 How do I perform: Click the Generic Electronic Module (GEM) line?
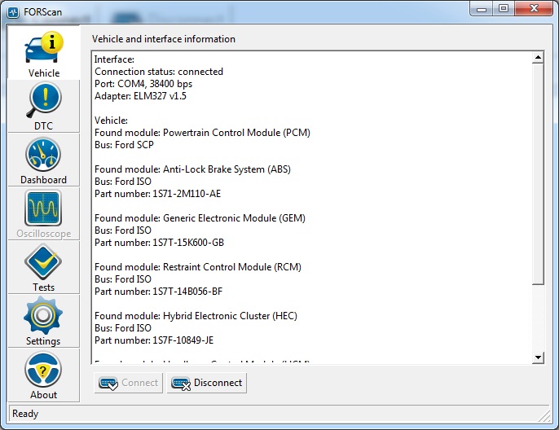(x=200, y=218)
